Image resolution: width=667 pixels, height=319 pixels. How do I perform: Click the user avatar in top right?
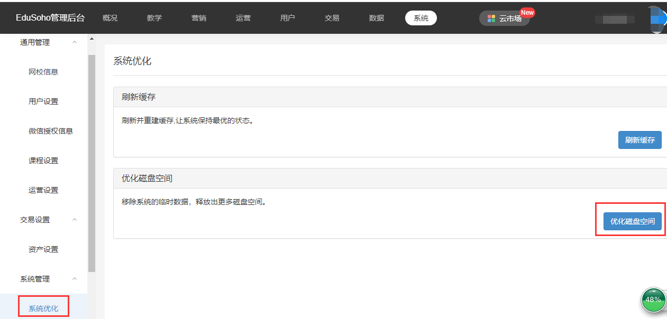pyautogui.click(x=657, y=19)
